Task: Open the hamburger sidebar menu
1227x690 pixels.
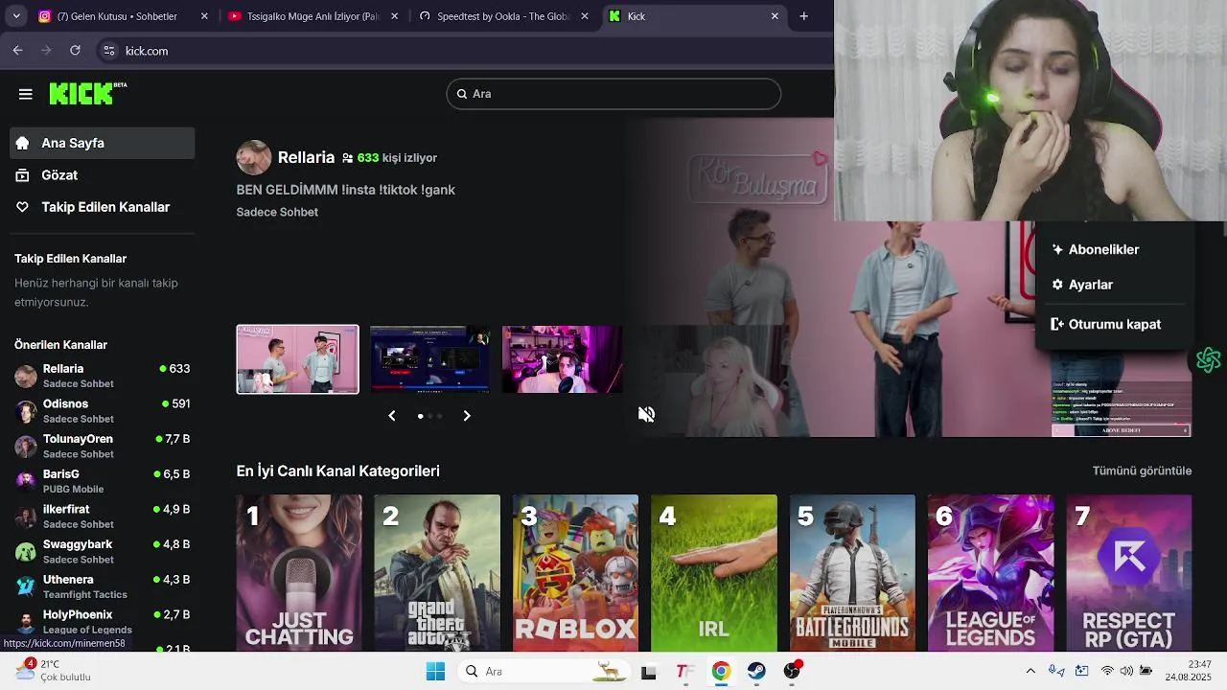Action: (26, 94)
